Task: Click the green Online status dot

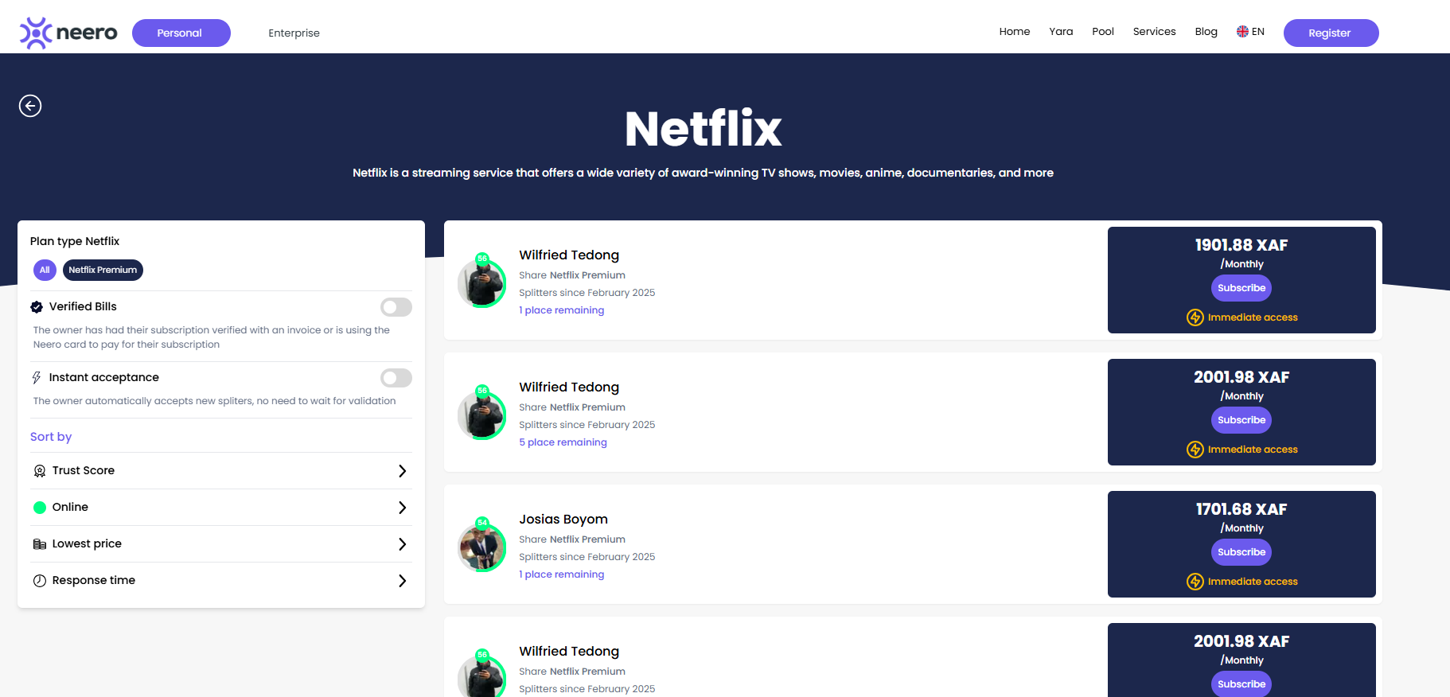Action: (40, 508)
